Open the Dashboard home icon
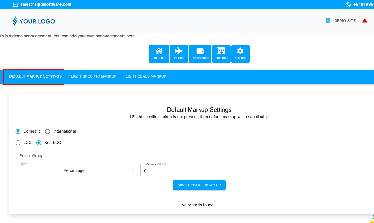This screenshot has height=223, width=374. [x=159, y=51]
